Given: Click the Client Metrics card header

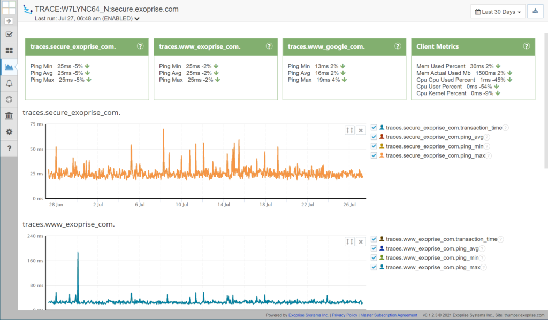Looking at the screenshot, I should click(473, 47).
